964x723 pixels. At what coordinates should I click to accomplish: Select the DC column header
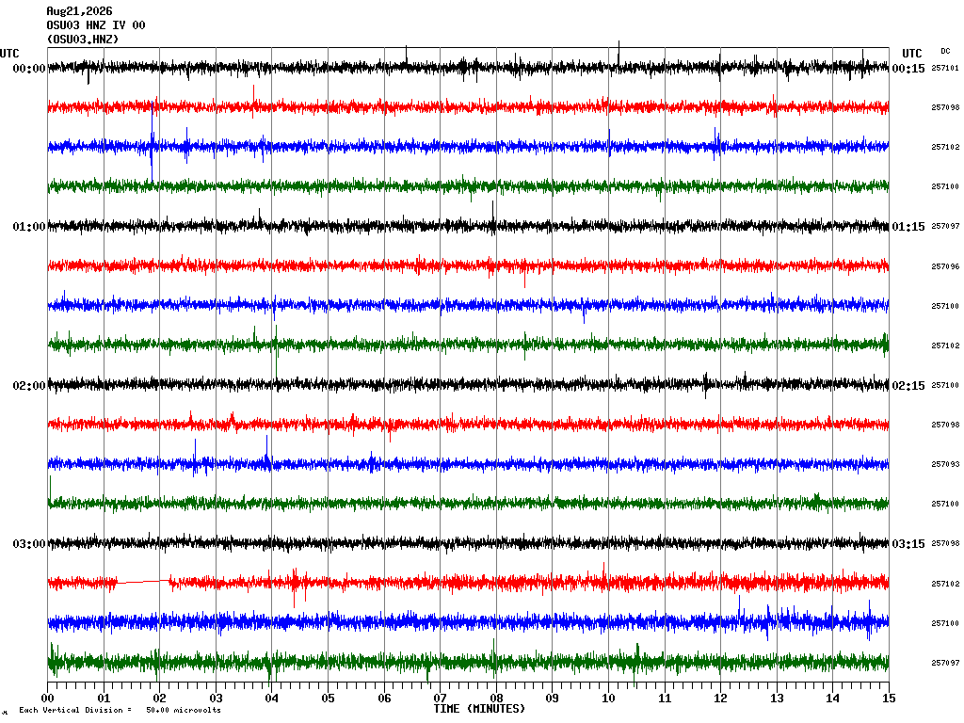pos(945,51)
